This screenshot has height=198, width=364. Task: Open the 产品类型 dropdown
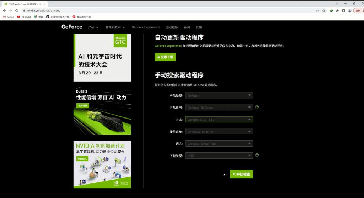pyautogui.click(x=219, y=95)
